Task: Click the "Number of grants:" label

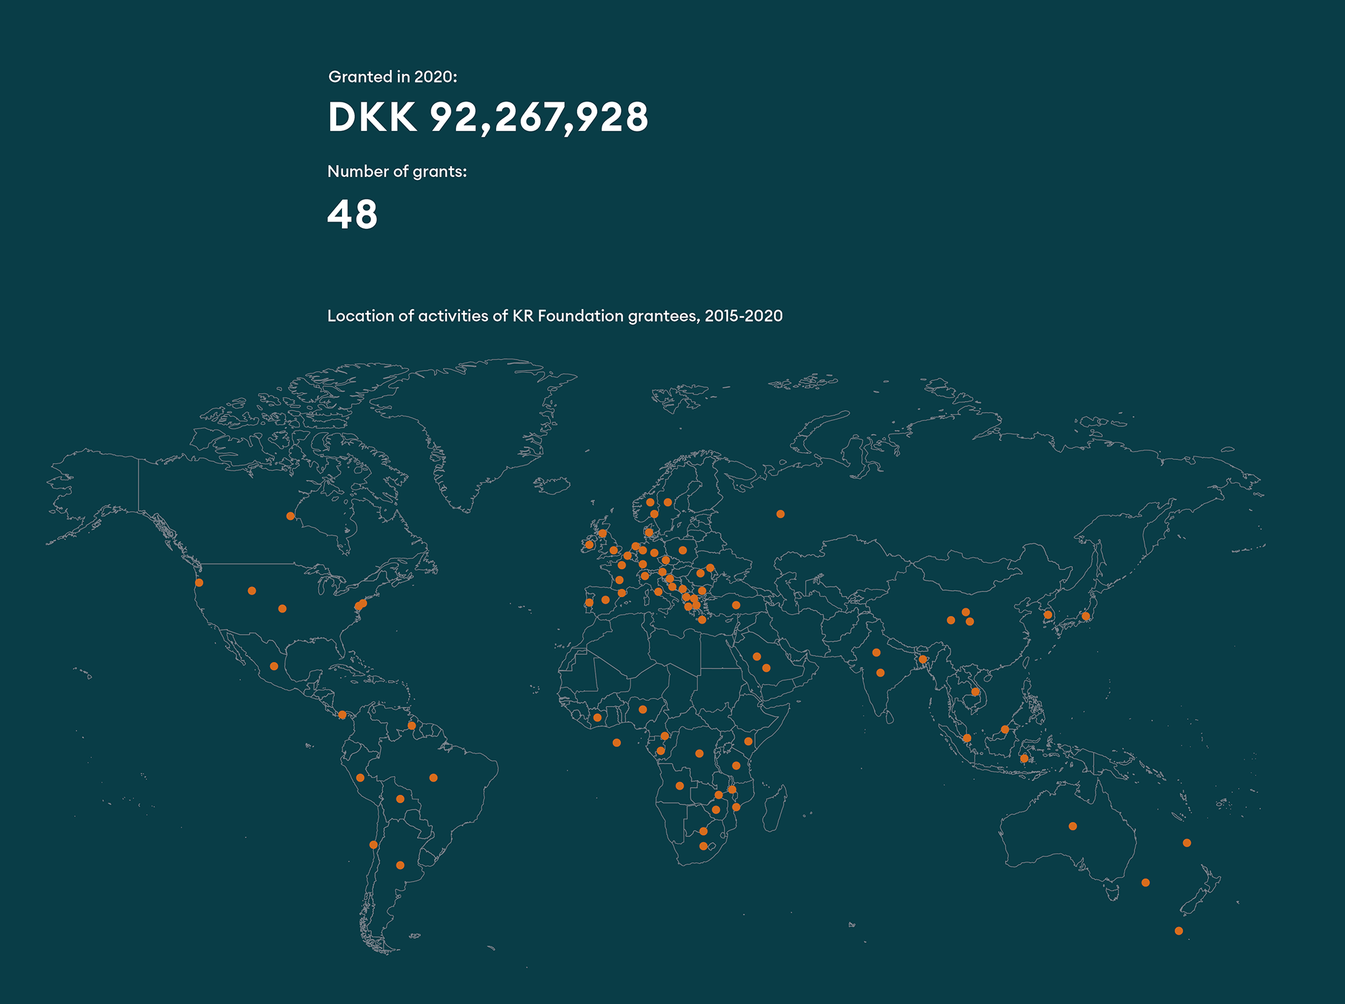Action: pos(397,172)
